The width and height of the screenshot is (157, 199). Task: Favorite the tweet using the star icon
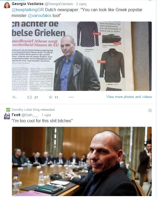(x=51, y=97)
